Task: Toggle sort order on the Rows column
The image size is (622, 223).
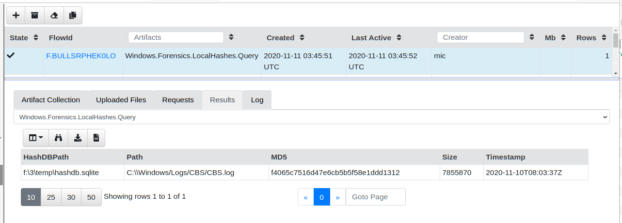Action: [x=604, y=37]
